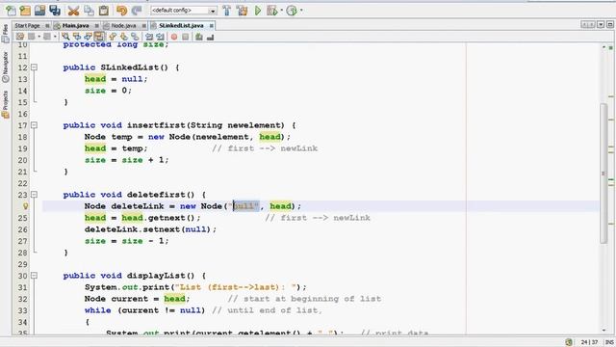The image size is (616, 347).
Task: Close the Node.java tab
Action: pos(143,26)
